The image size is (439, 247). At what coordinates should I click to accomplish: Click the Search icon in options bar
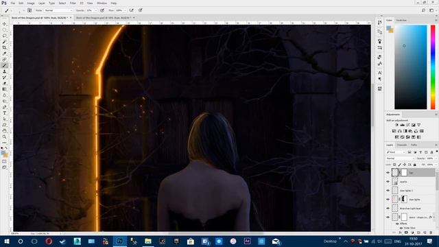pyautogui.click(x=423, y=10)
